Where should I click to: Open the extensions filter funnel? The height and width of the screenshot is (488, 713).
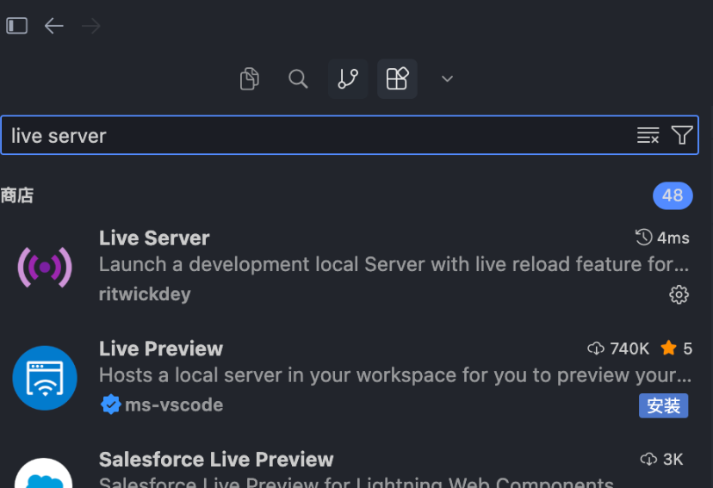point(682,135)
